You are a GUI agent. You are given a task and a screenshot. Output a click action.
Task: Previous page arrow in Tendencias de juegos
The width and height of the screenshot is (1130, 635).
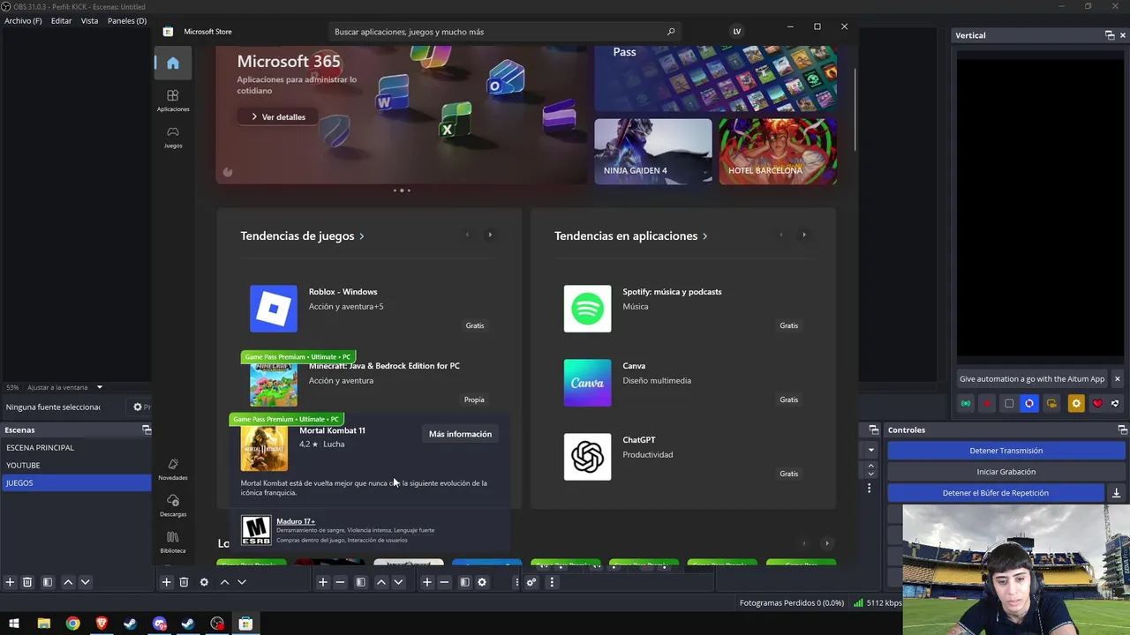click(x=467, y=235)
